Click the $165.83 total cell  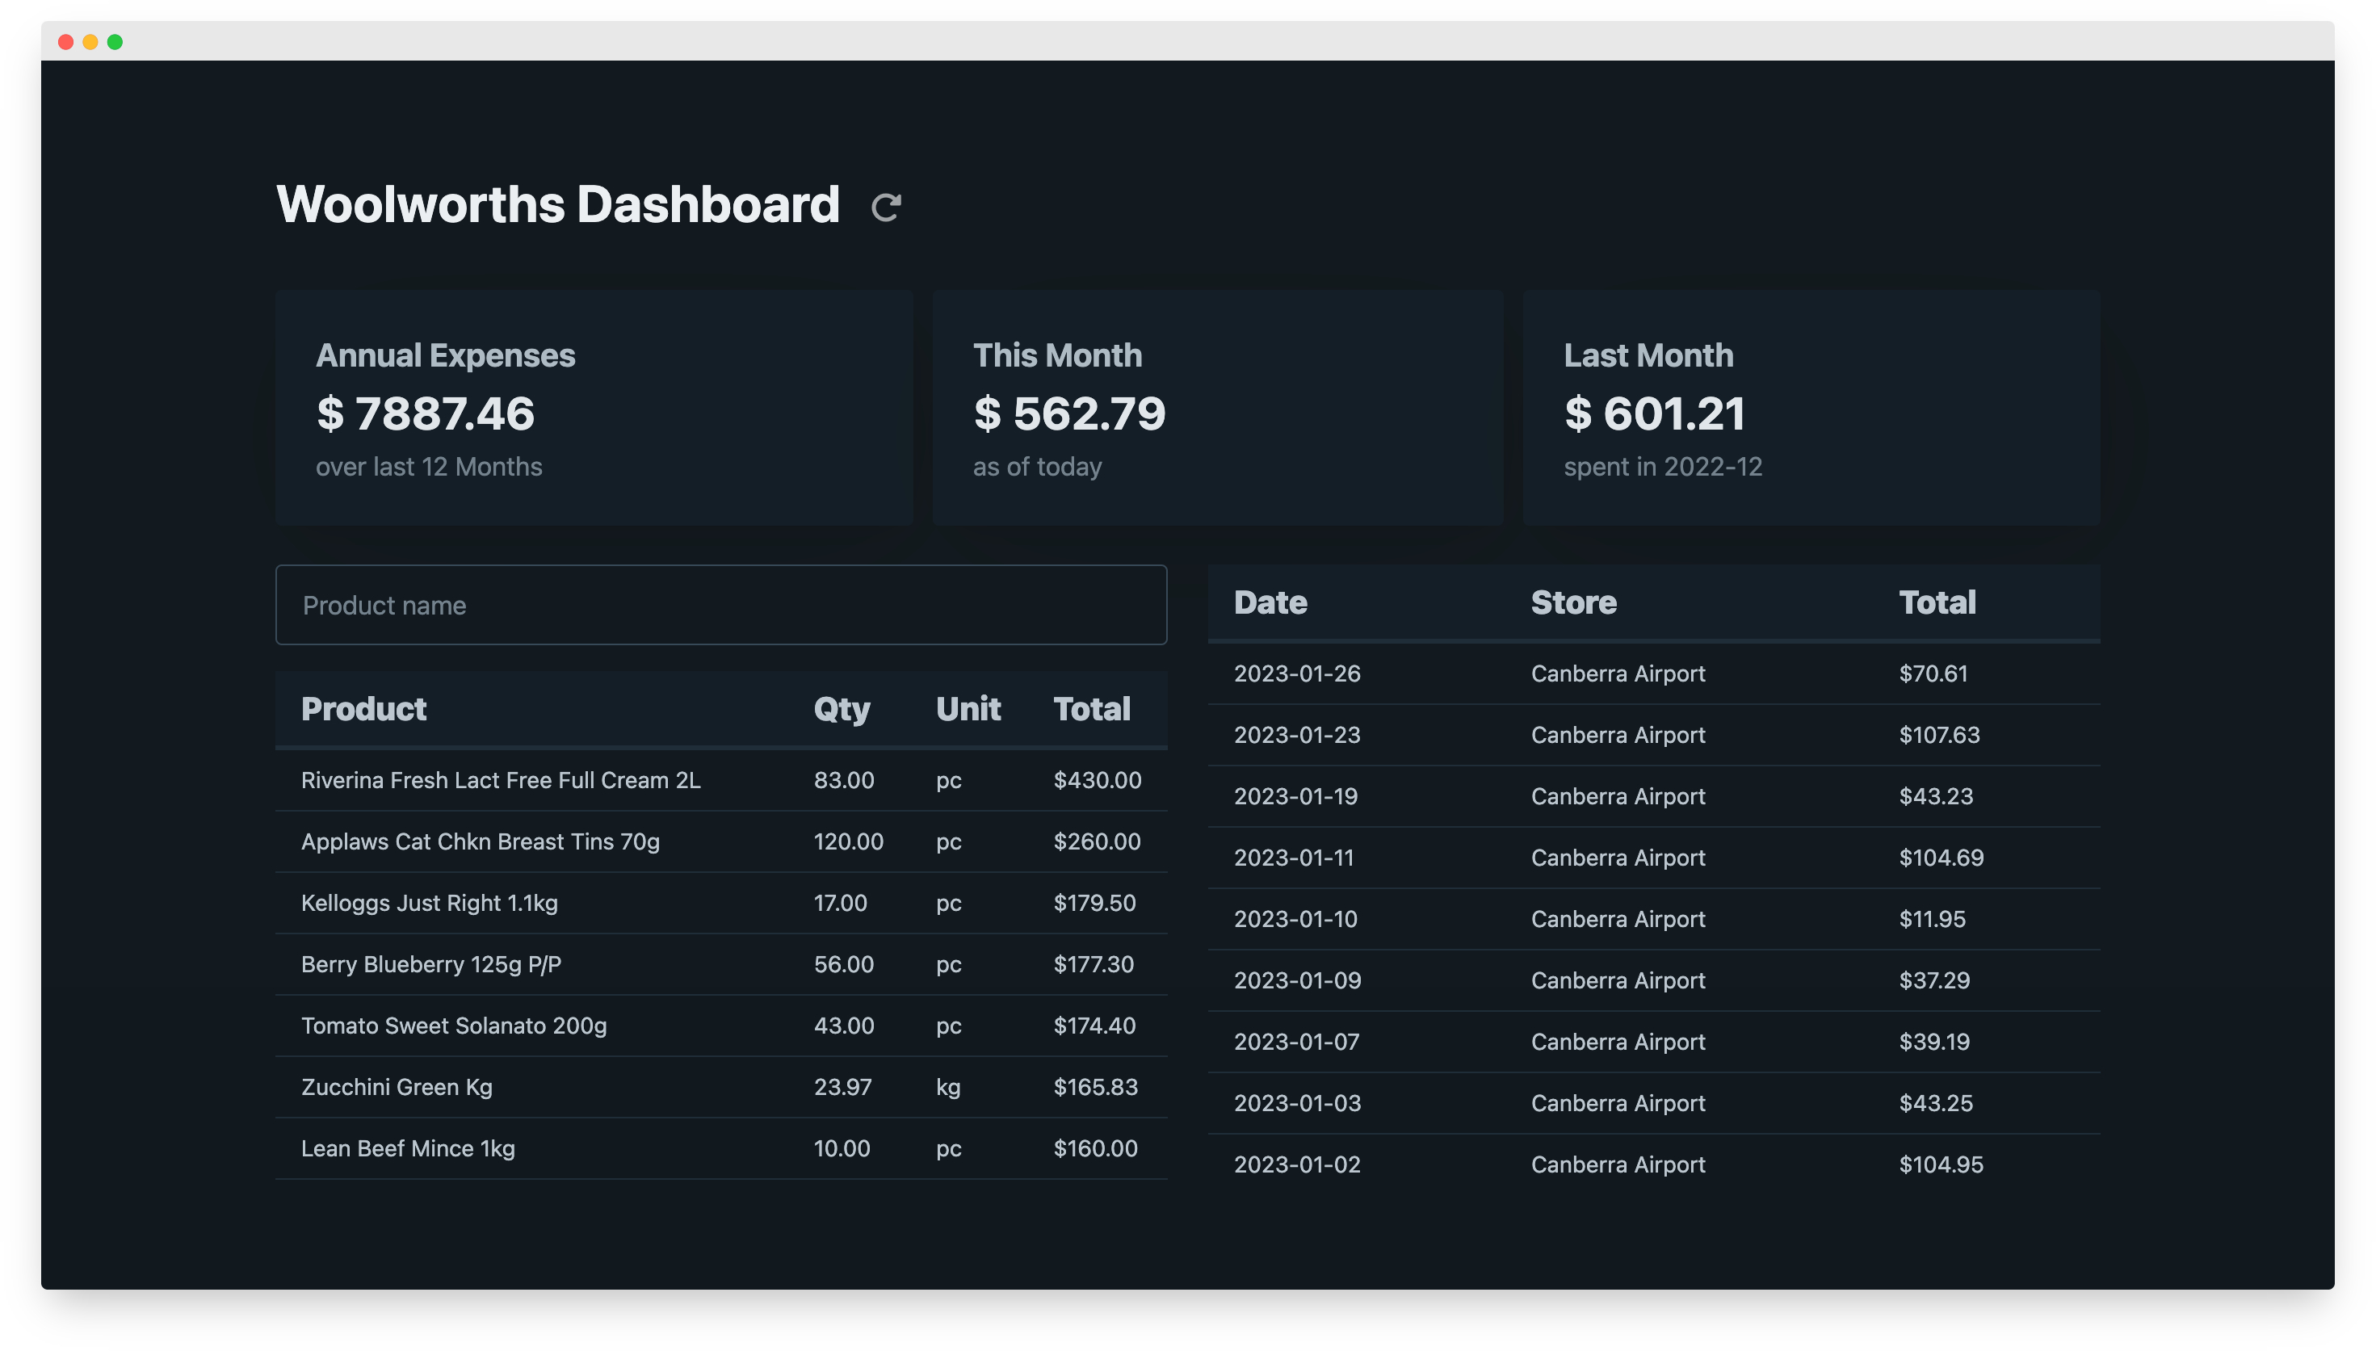click(1095, 1087)
